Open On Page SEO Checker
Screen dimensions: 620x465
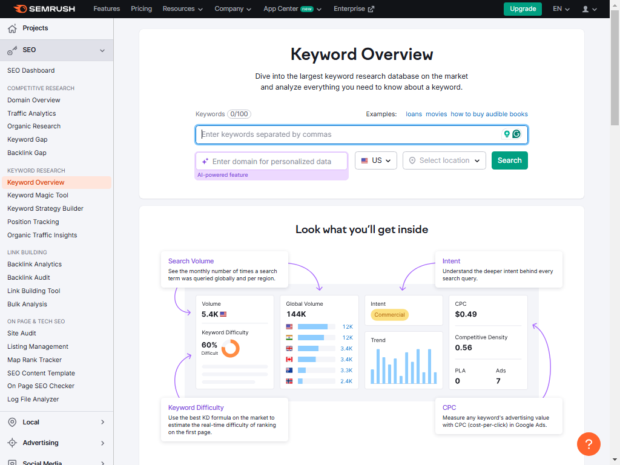point(41,386)
